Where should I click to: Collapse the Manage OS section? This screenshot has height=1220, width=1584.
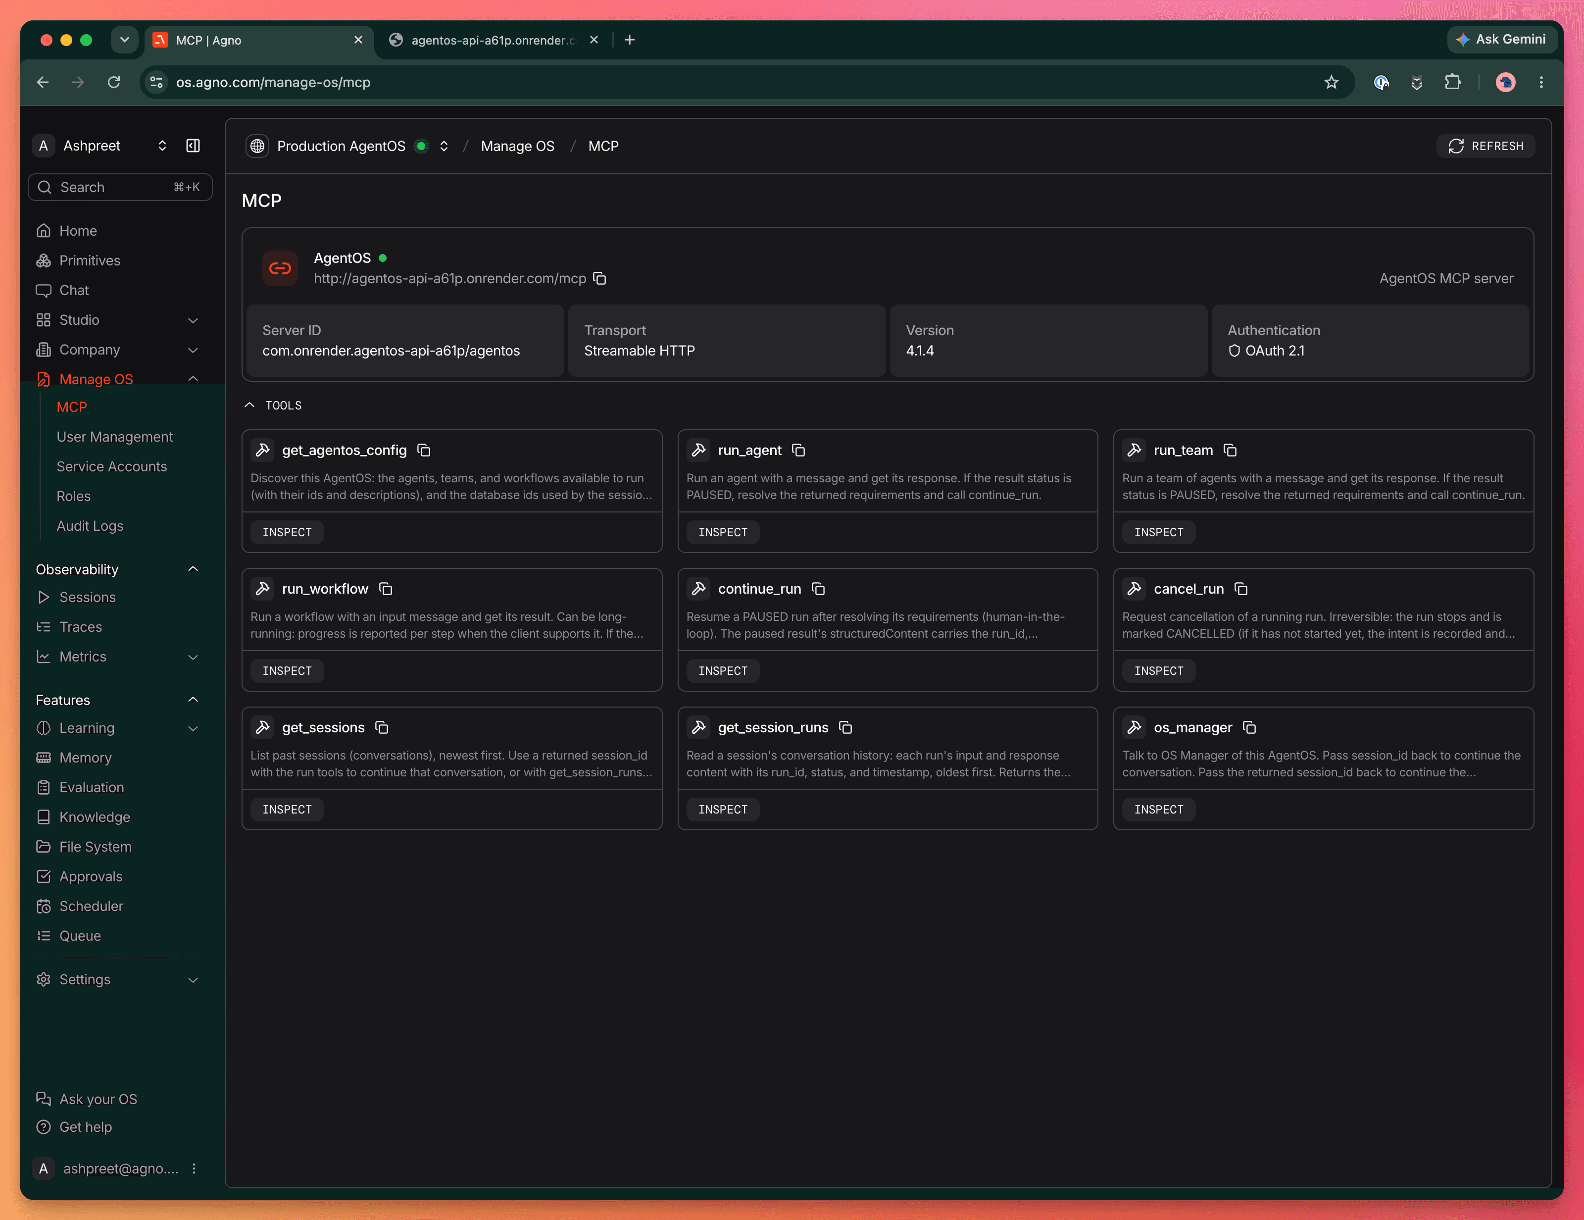(193, 379)
